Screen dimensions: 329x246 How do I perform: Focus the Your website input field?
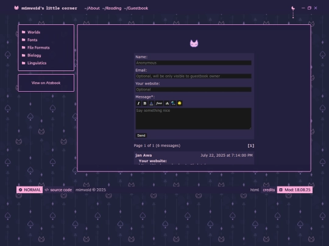[194, 89]
